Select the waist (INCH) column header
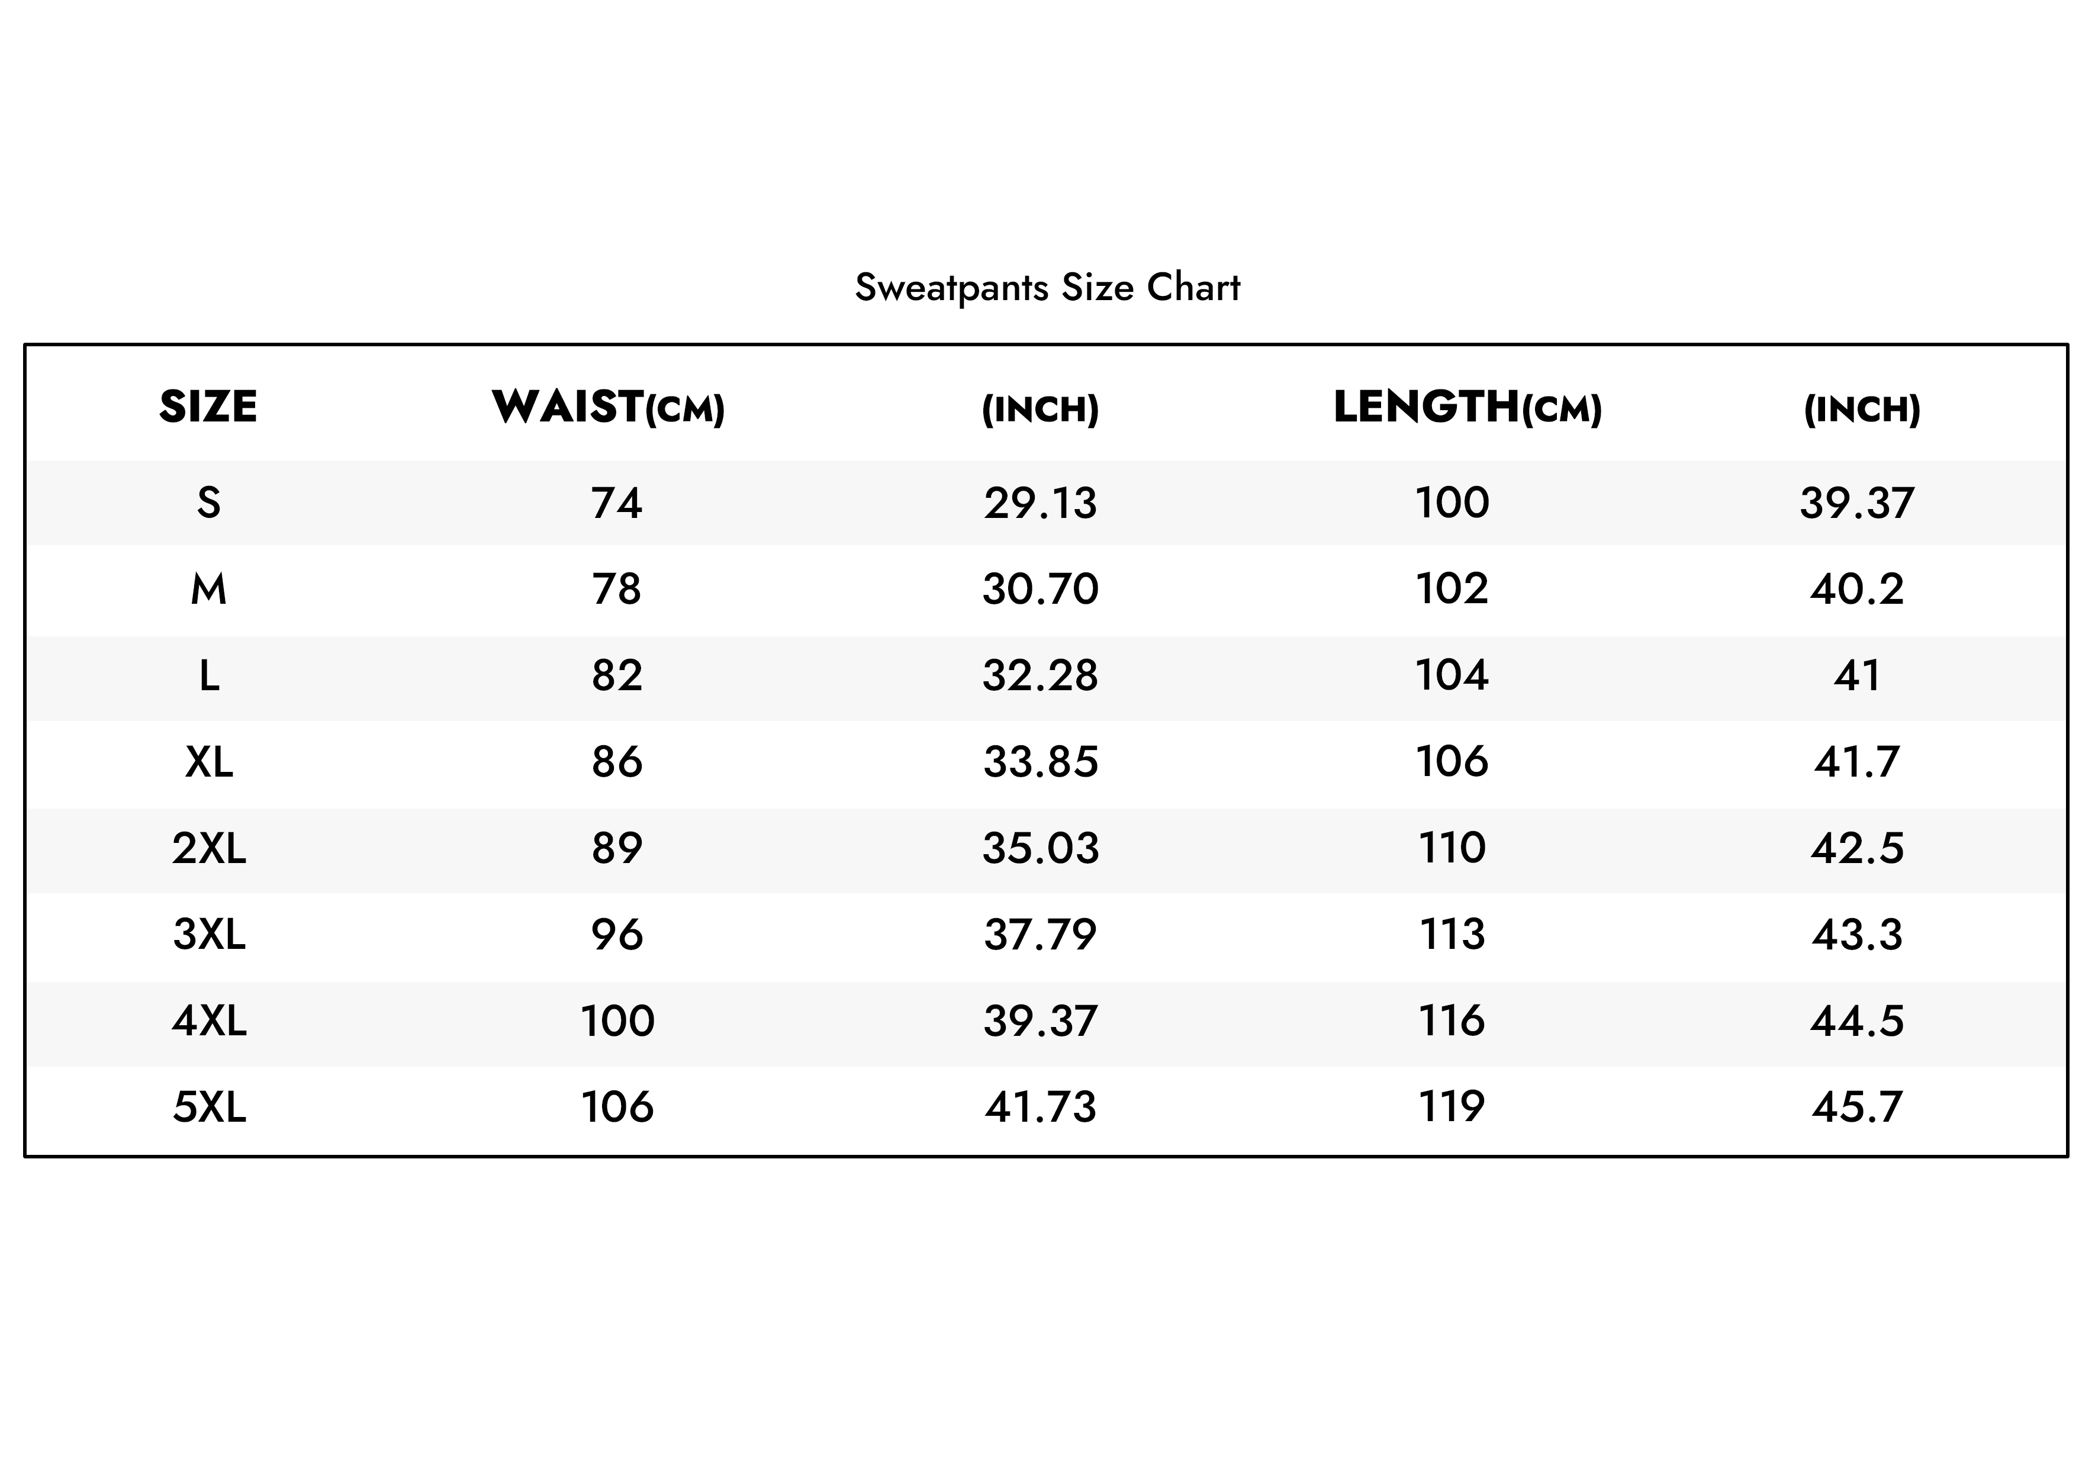 point(1040,410)
